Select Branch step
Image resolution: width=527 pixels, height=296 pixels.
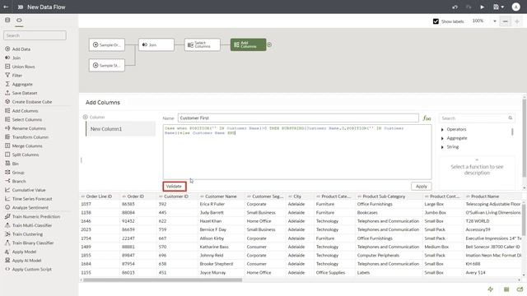point(16,181)
